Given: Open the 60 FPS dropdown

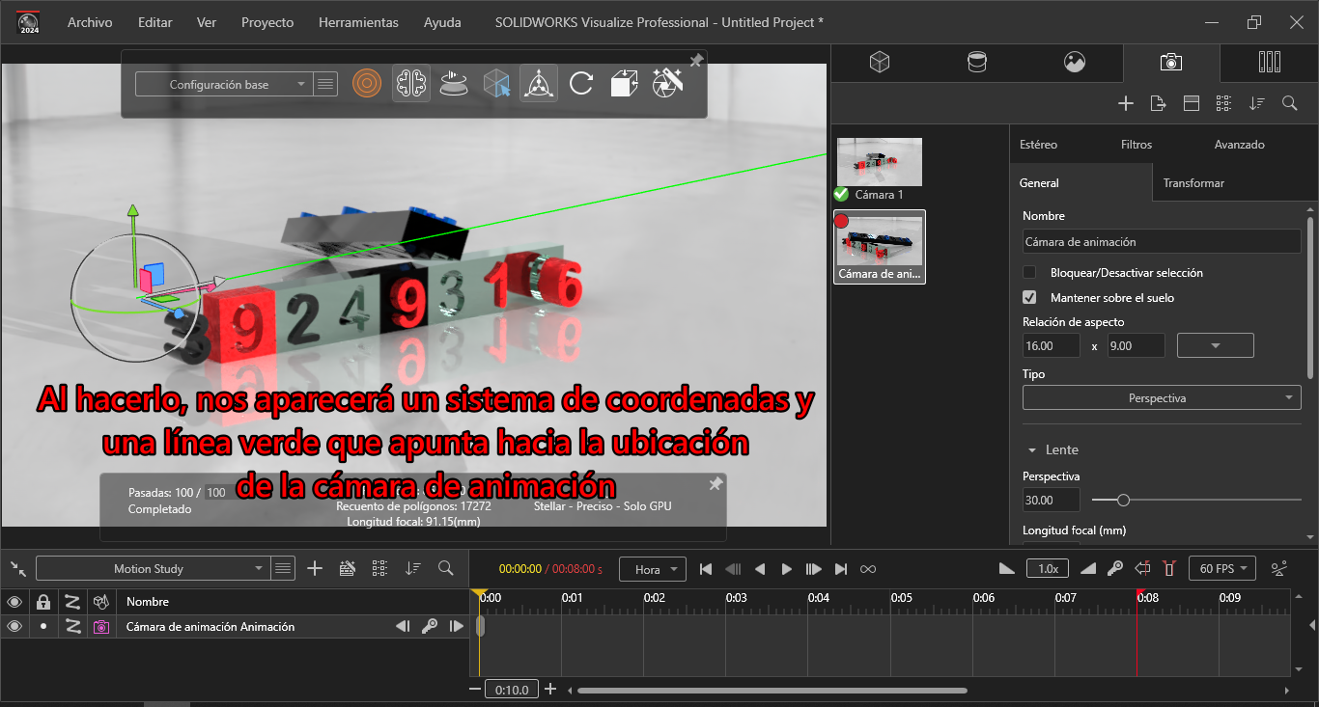Looking at the screenshot, I should (1222, 569).
